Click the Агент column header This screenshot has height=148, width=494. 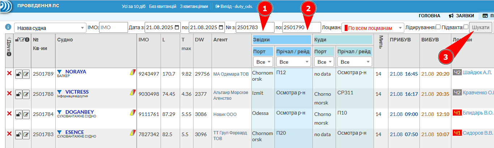(x=220, y=40)
